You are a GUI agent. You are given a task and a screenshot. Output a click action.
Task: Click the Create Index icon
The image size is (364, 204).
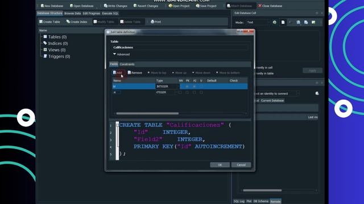[68, 22]
